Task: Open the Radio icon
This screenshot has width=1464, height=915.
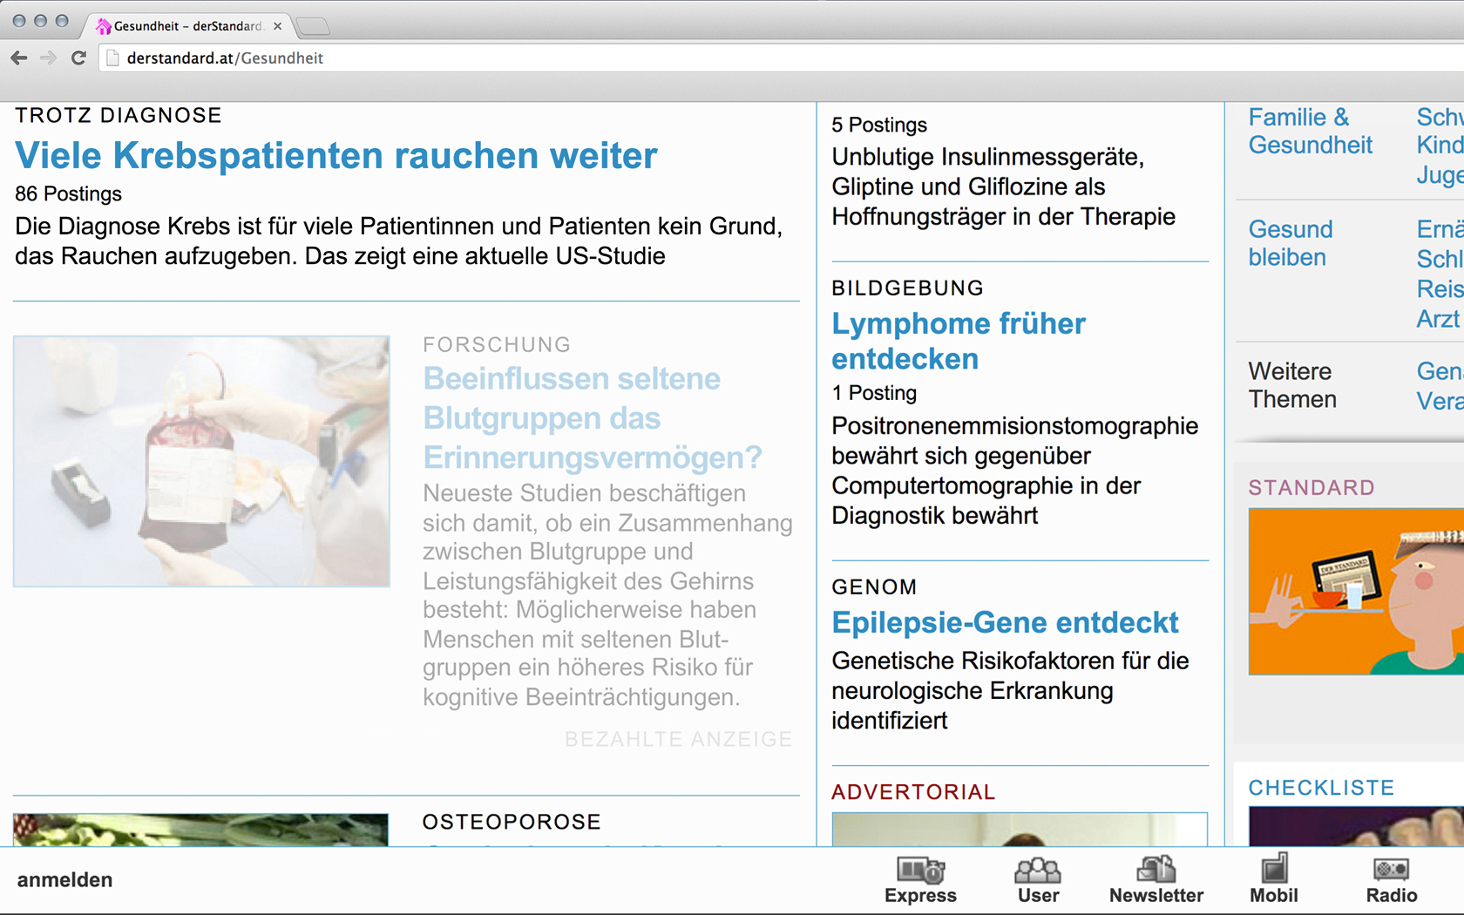Action: pos(1391,878)
